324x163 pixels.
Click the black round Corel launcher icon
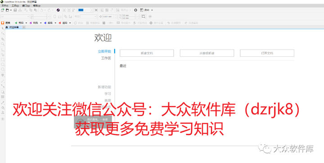pyautogui.click(x=58, y=10)
